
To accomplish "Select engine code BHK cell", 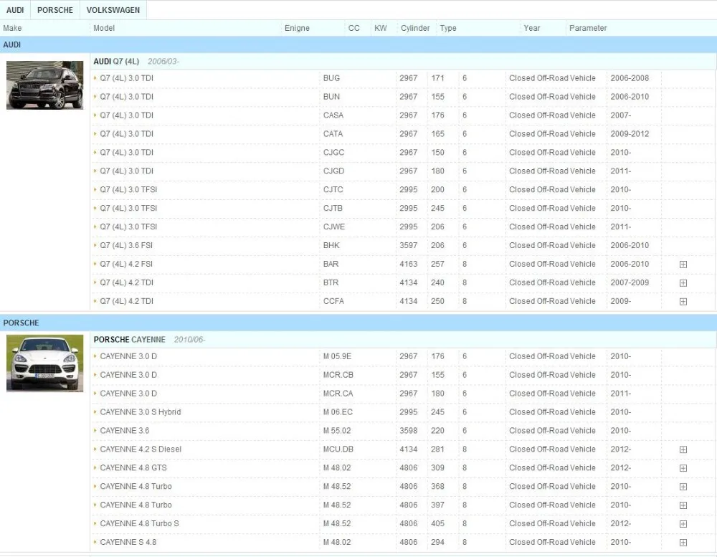I will point(331,246).
